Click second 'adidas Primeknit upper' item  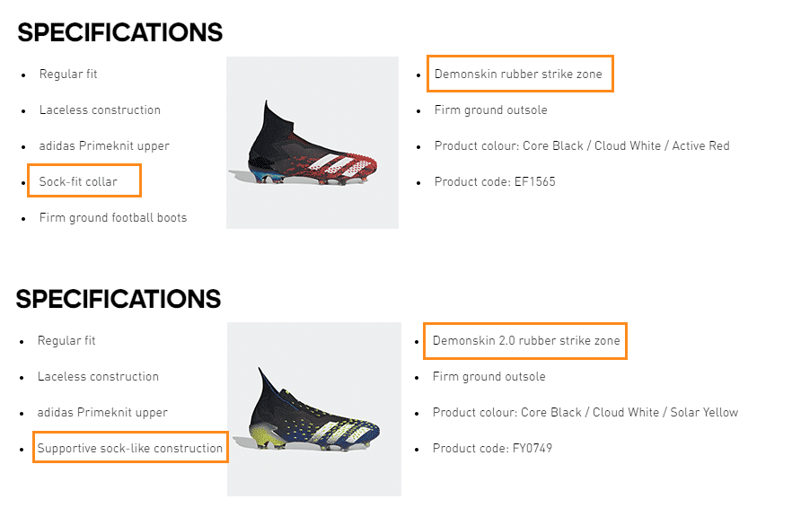[102, 413]
